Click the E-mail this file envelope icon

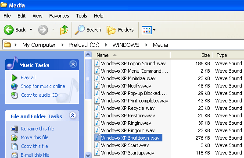coord(14,155)
